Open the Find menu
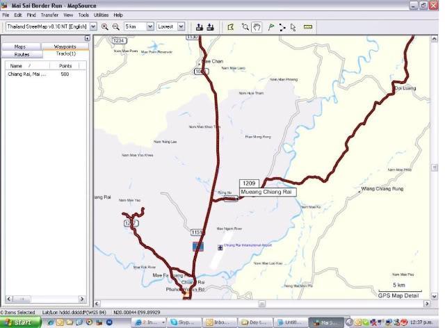 coord(31,15)
